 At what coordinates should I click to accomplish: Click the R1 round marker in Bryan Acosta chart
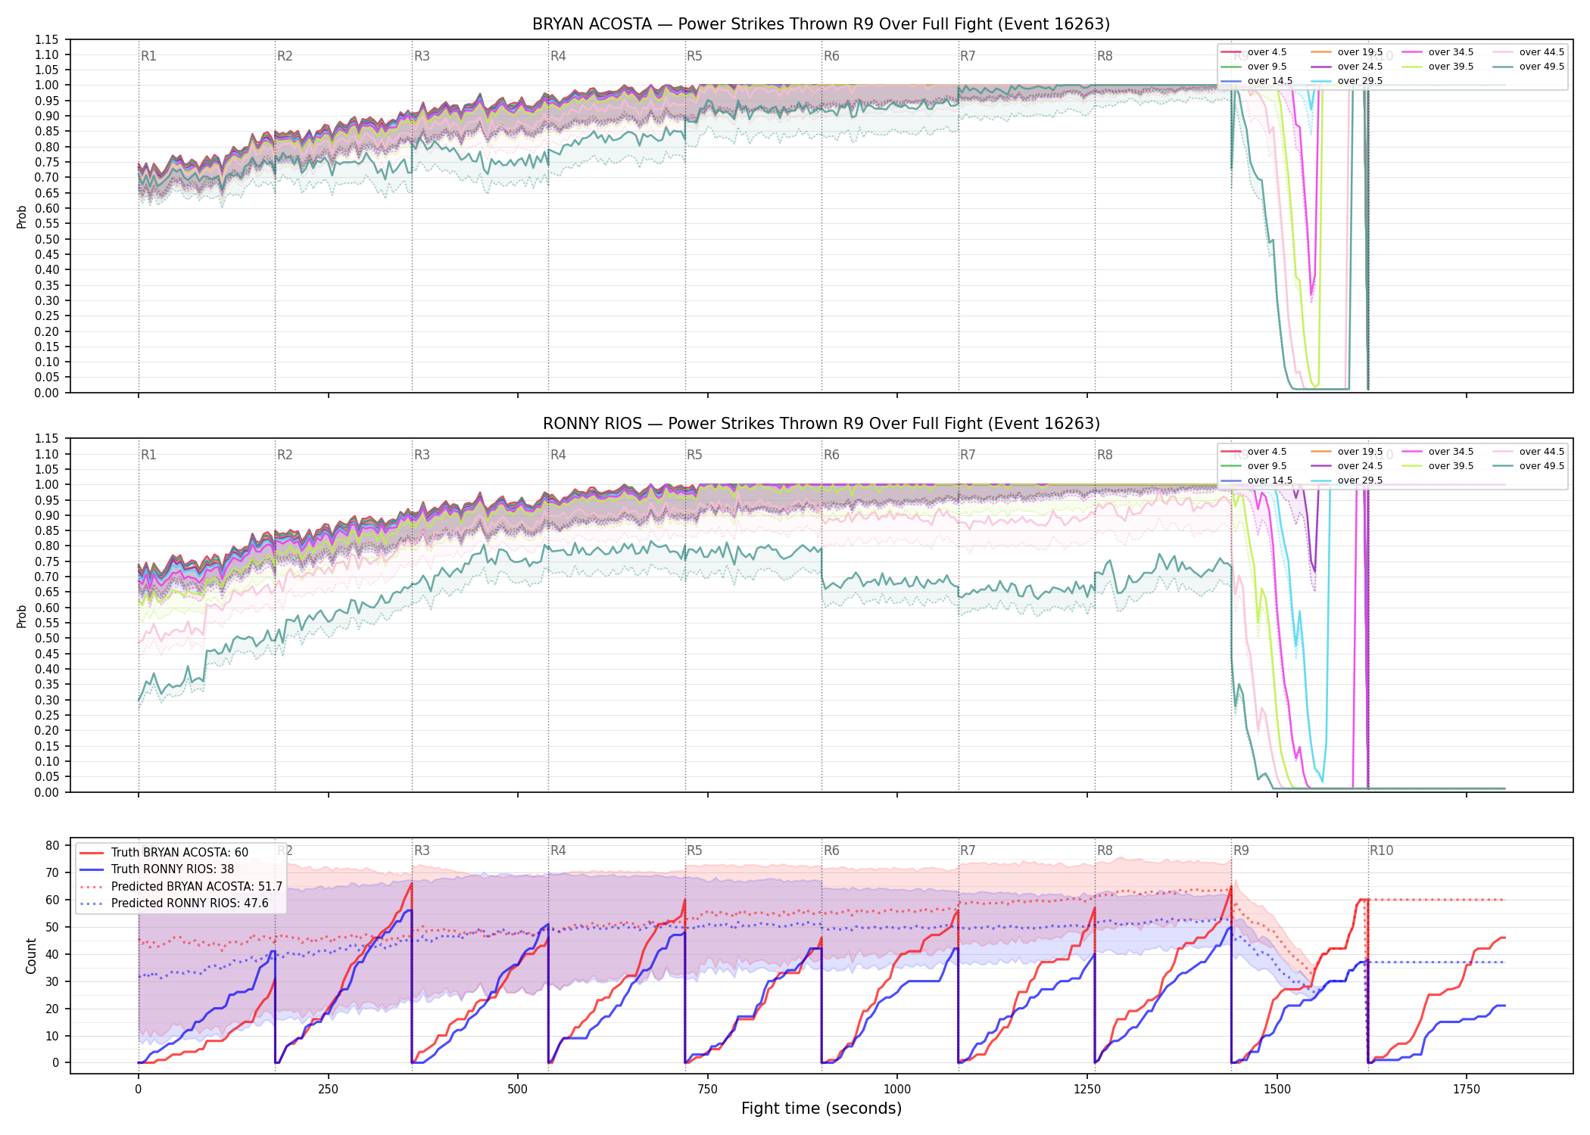click(x=148, y=56)
